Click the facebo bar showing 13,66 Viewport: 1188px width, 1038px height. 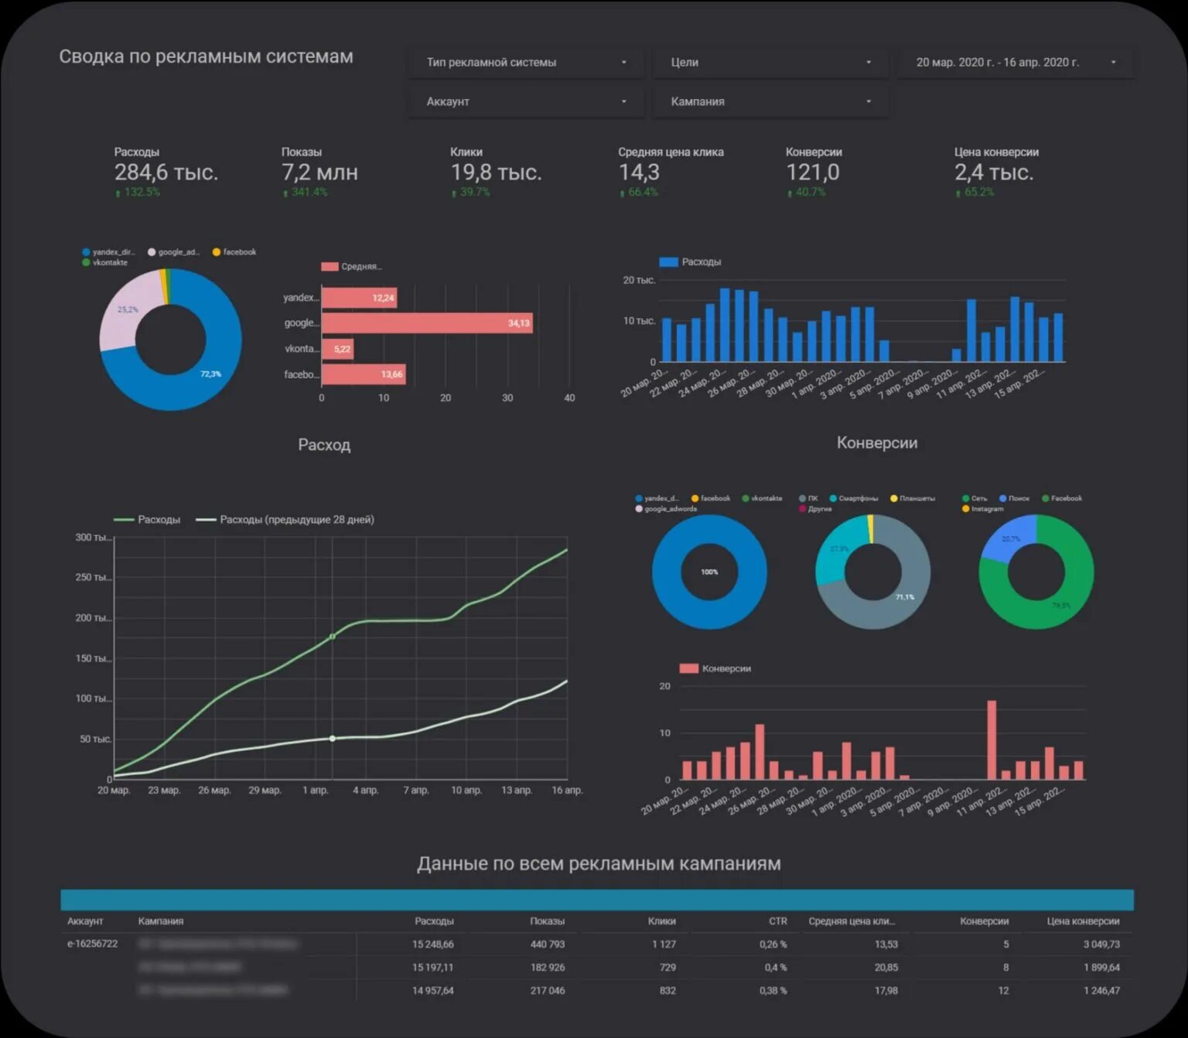point(364,374)
